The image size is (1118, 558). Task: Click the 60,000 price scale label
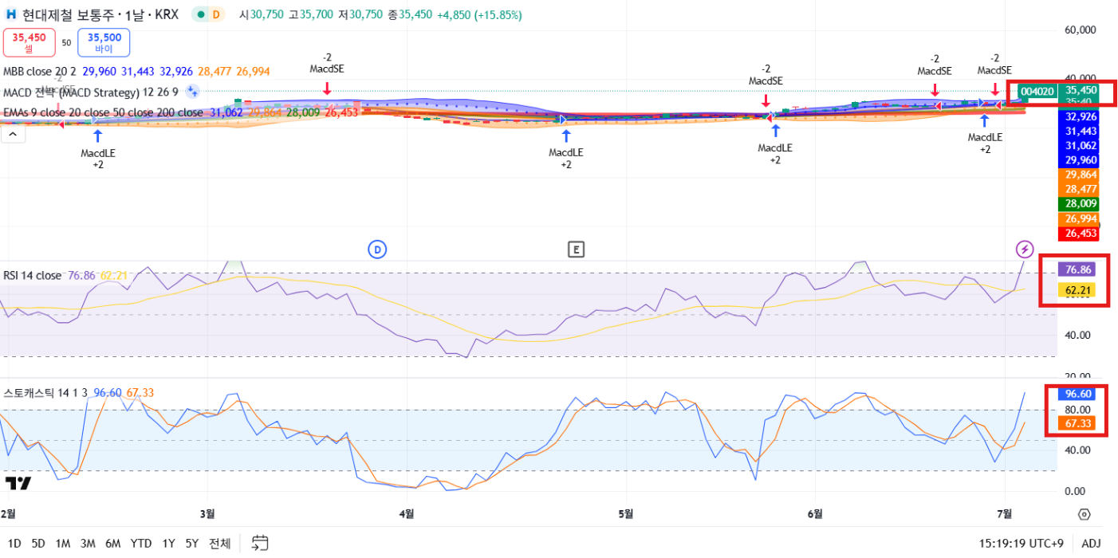(x=1081, y=29)
